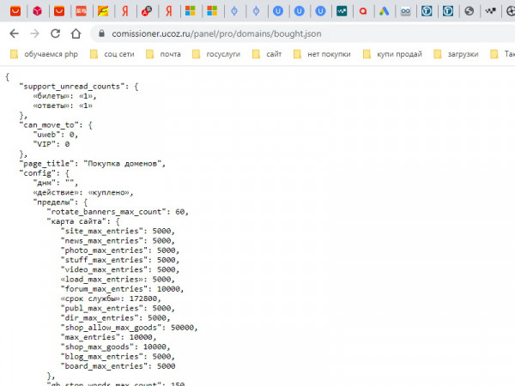Switch to the teal wave icon tab
The image size is (515, 386).
point(342,11)
